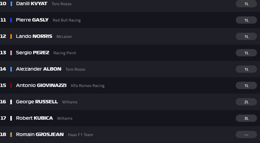Click Haas gold team color marker
The height and width of the screenshot is (143, 260).
coord(11,135)
